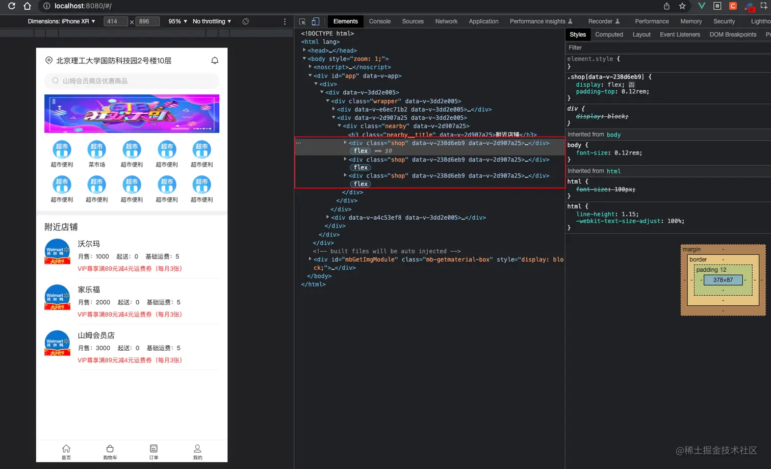Expand the noscript element node
Screen dimensions: 771x469
point(310,67)
